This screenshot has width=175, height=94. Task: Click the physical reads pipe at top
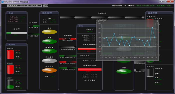coord(102,18)
